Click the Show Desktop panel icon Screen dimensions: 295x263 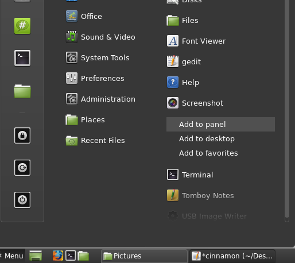click(x=36, y=256)
